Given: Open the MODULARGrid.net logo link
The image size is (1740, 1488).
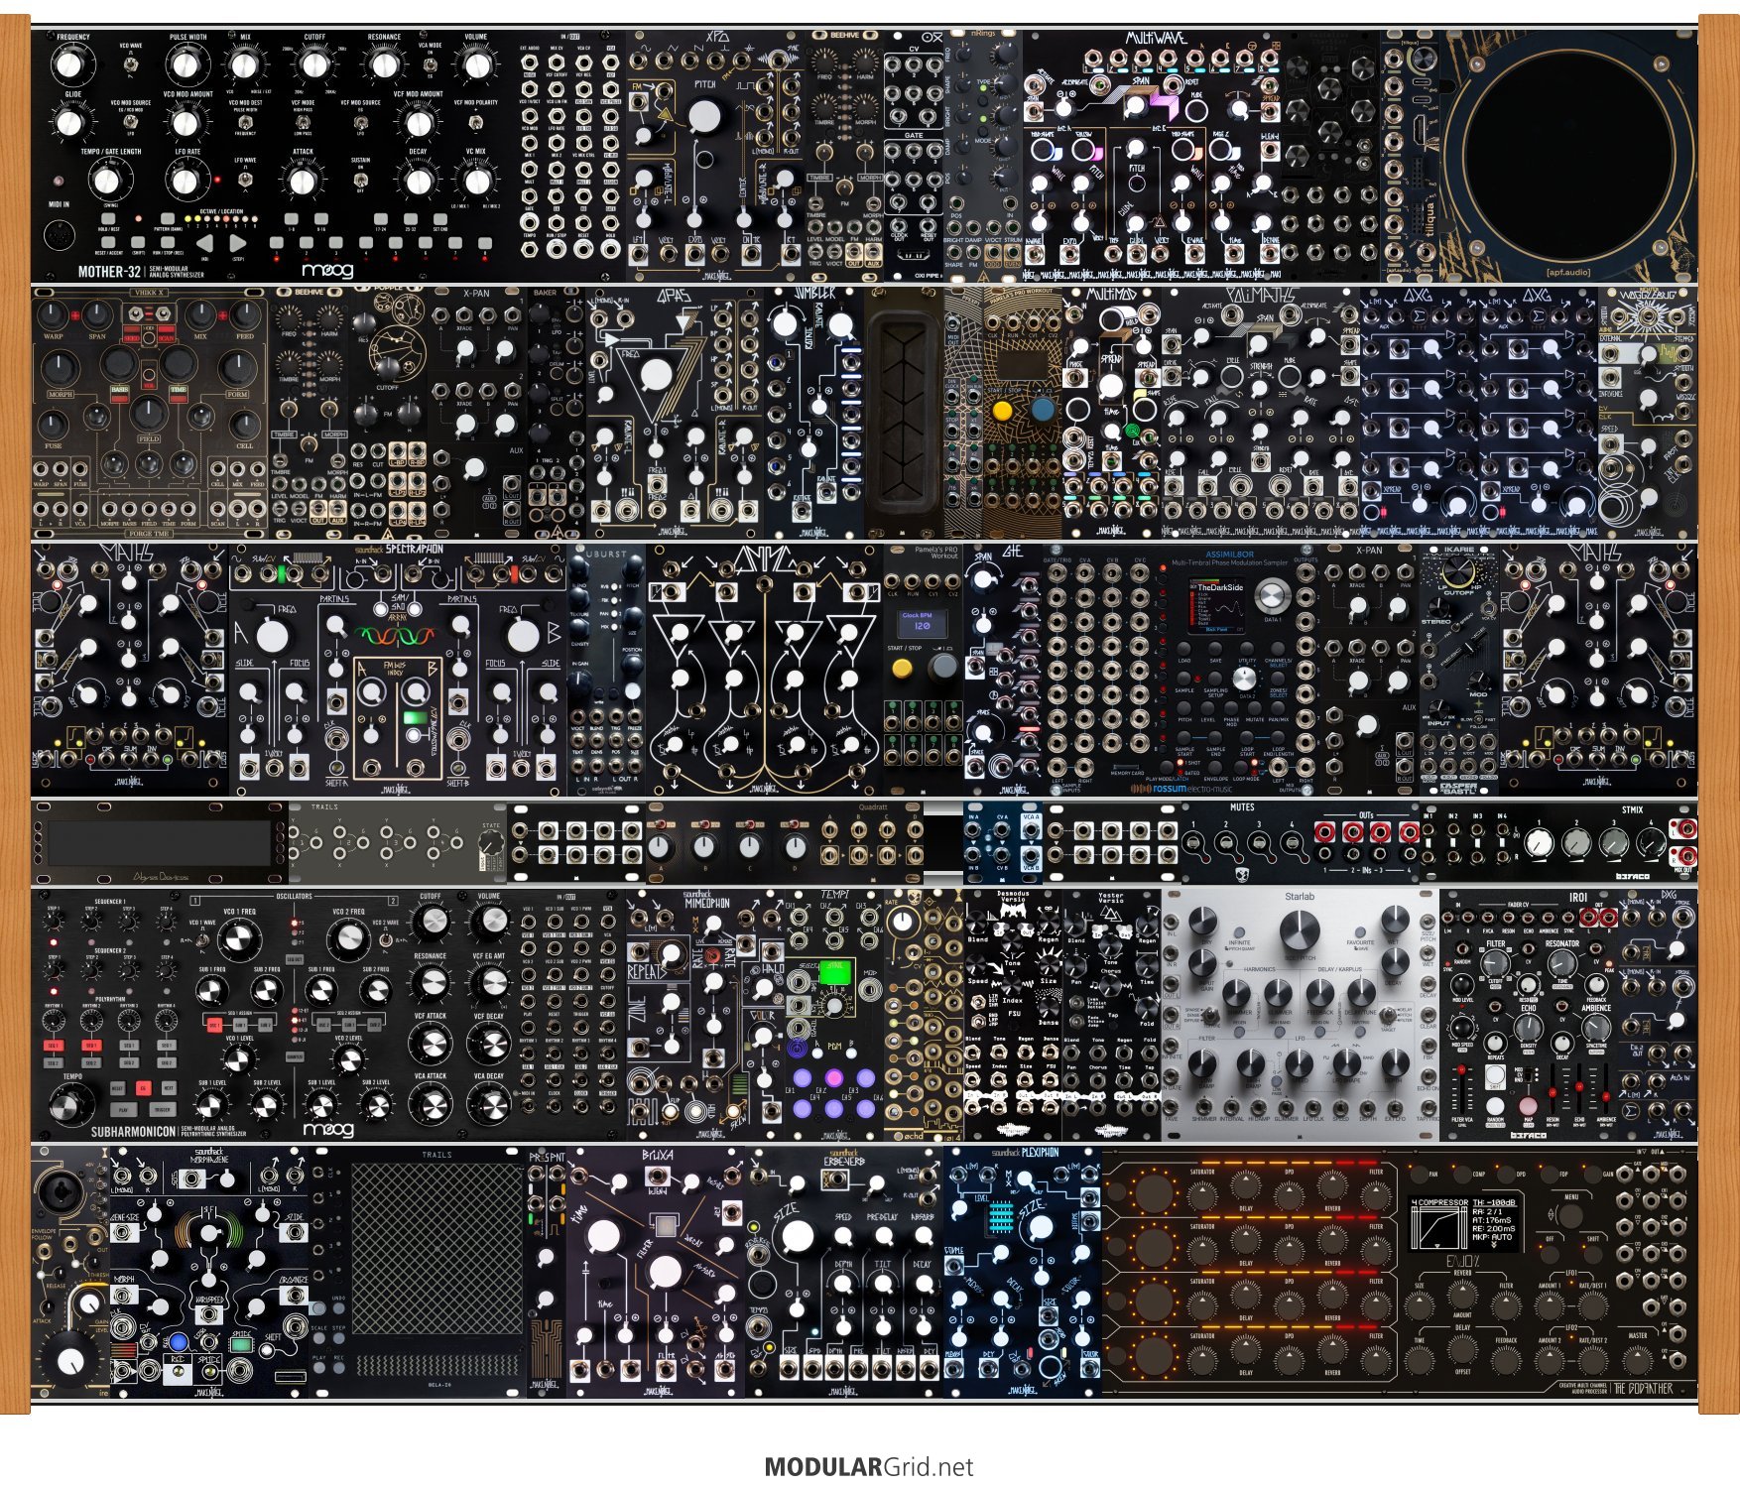Looking at the screenshot, I should [869, 1467].
